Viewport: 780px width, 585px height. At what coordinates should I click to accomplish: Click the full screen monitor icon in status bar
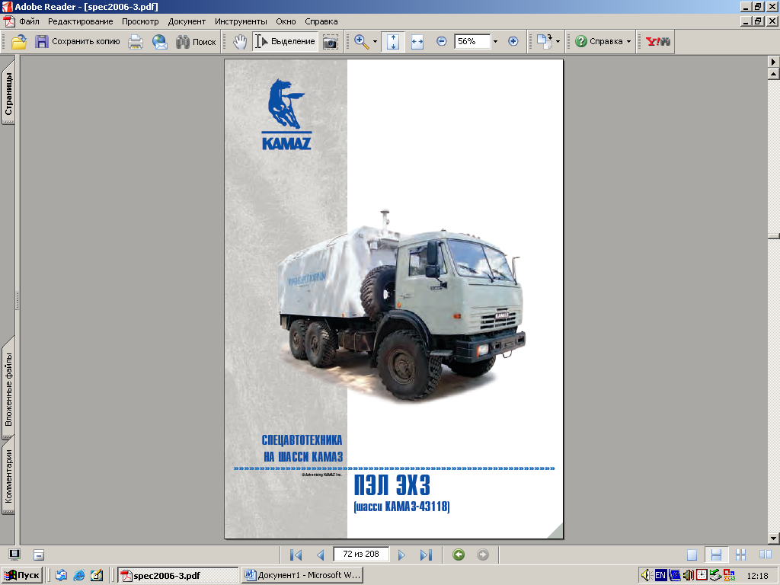coord(14,555)
